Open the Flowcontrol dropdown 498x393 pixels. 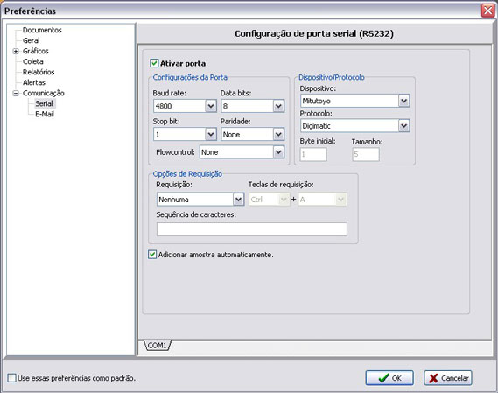coord(242,152)
